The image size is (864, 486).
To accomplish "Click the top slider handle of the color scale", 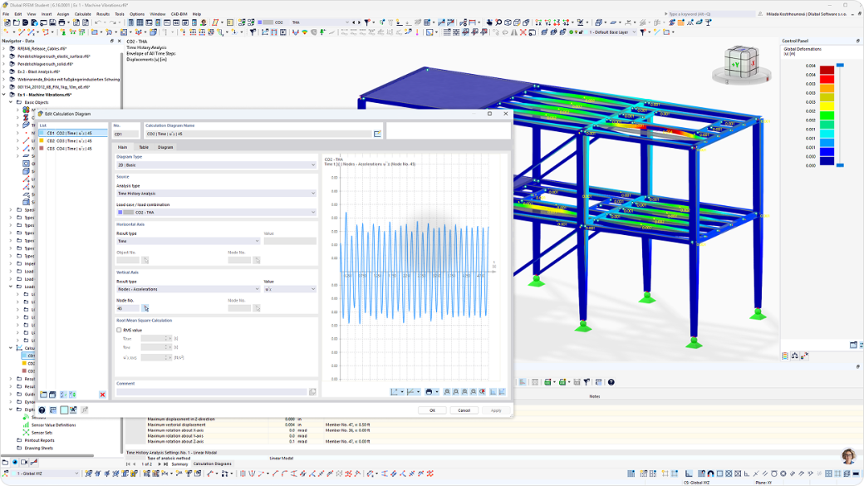I will (x=840, y=66).
